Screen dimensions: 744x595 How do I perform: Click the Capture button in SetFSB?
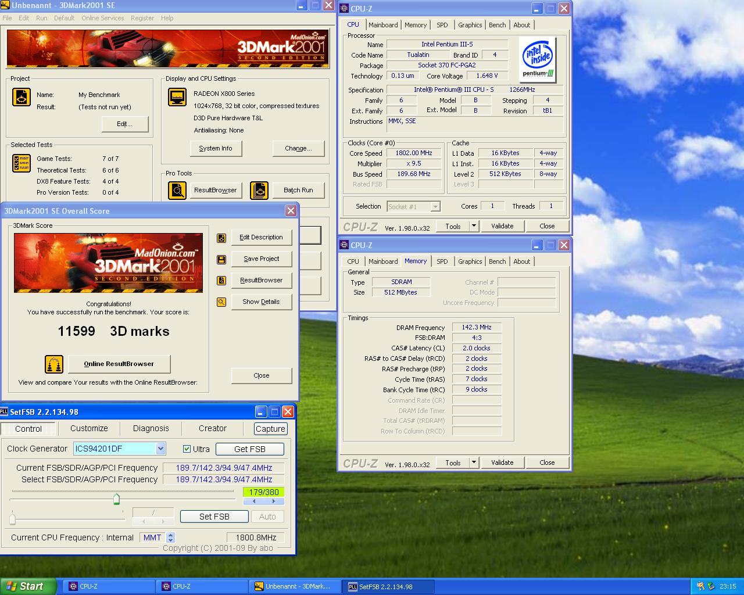[x=270, y=429]
